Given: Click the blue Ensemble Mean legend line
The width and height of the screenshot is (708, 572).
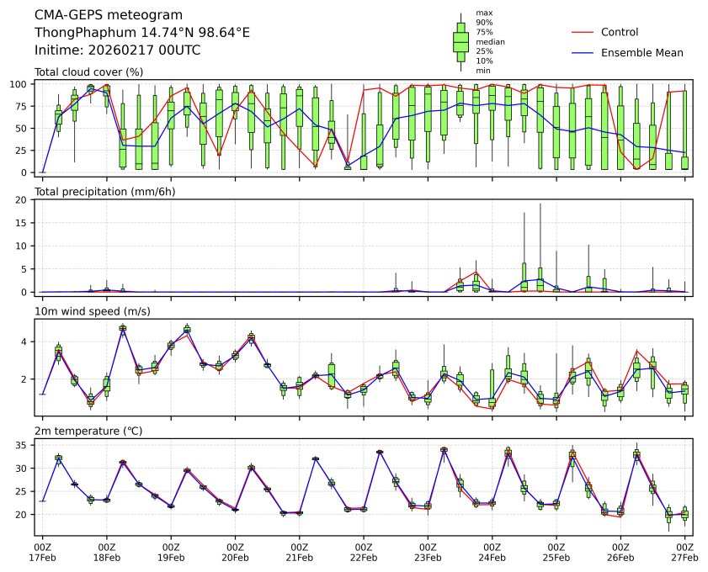Looking at the screenshot, I should pyautogui.click(x=583, y=52).
